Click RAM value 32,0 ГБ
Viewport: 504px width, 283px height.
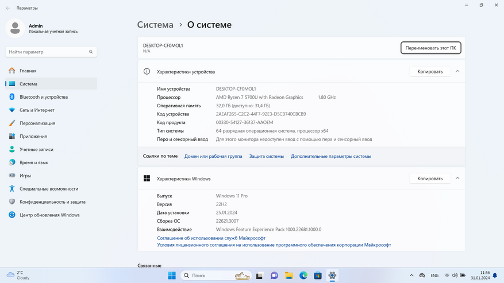243,106
